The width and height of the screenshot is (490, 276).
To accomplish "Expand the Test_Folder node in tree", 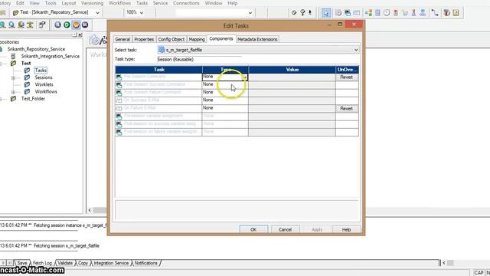I will pos(1,99).
